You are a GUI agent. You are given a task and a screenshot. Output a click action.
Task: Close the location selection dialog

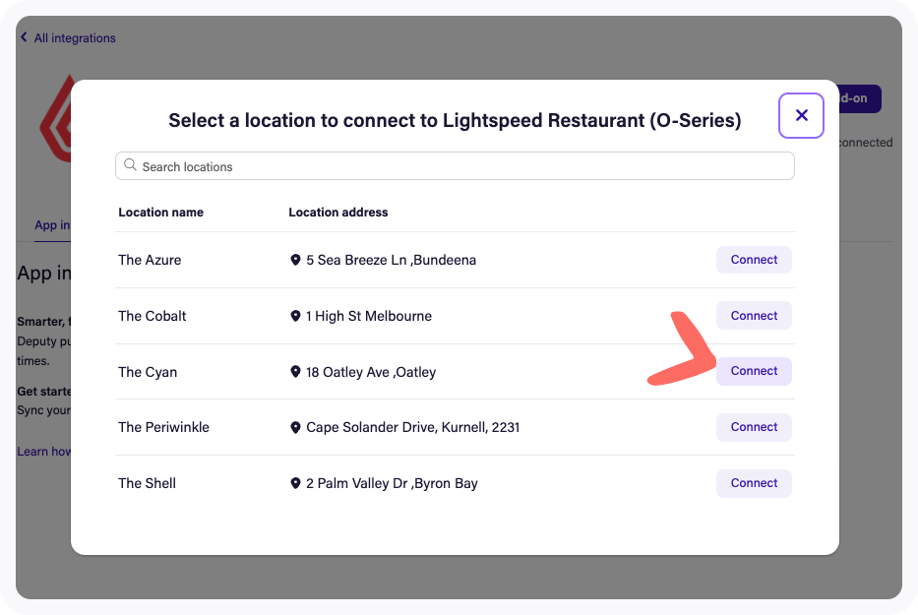pos(801,115)
